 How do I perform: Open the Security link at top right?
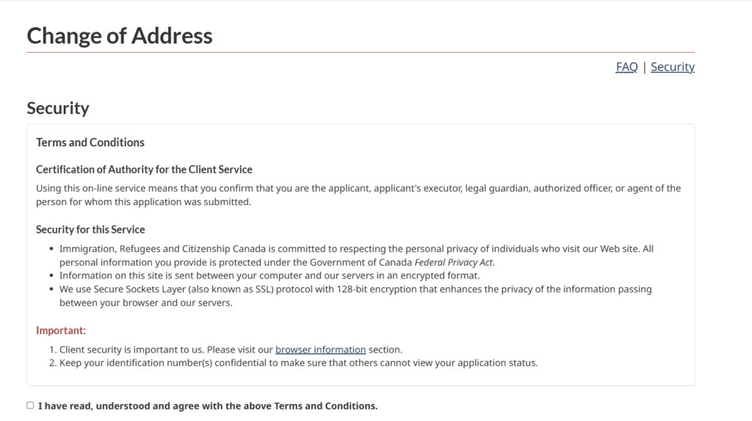click(x=672, y=67)
